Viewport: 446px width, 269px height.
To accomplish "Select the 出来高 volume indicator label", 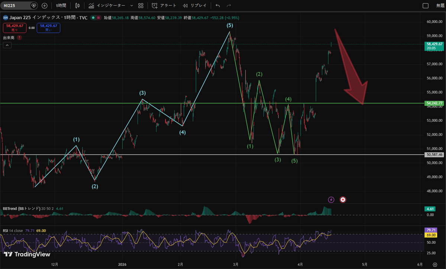I will [x=9, y=38].
